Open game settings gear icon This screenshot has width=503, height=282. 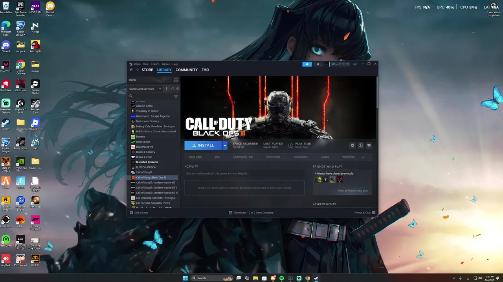tap(352, 145)
